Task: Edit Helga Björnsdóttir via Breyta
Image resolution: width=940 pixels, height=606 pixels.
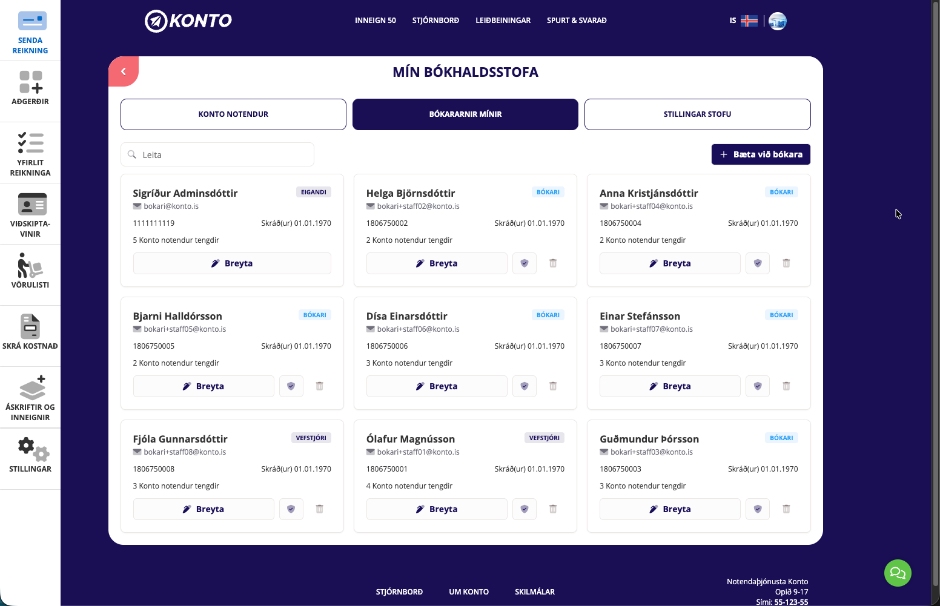Action: (437, 263)
